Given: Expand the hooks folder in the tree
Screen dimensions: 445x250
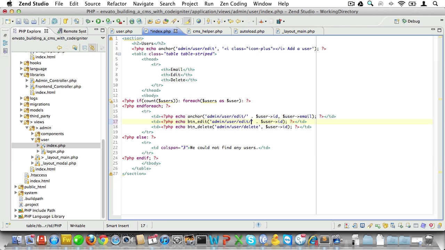Looking at the screenshot, I should coord(21,63).
